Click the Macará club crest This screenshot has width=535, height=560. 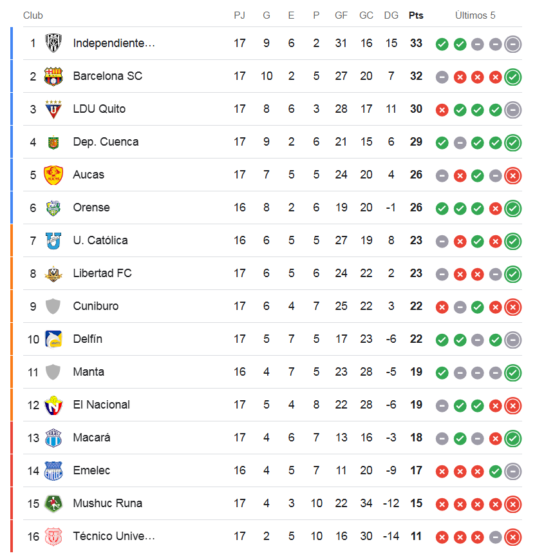point(53,438)
